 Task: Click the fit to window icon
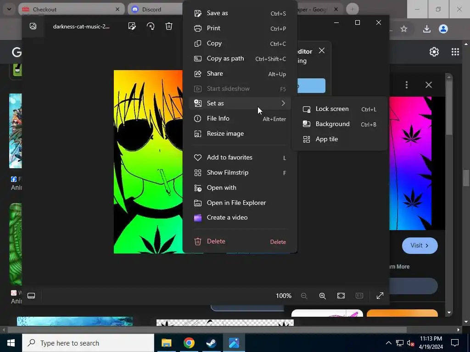[x=341, y=296]
